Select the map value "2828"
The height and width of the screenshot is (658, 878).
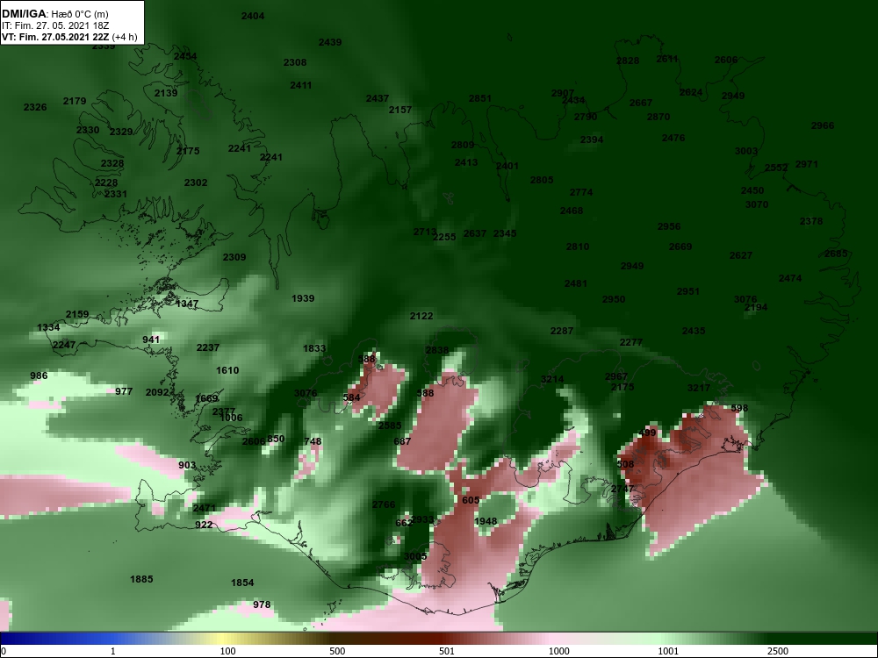627,61
